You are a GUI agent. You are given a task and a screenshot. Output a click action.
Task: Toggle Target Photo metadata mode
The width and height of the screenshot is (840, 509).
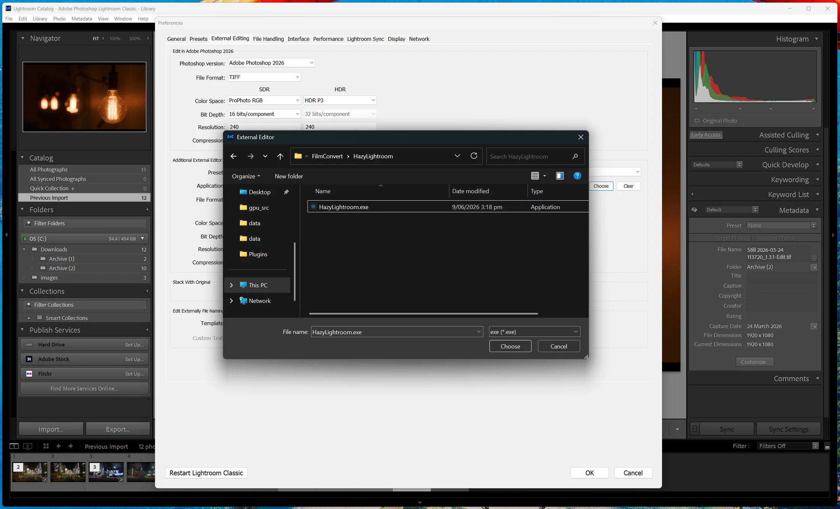pos(730,238)
